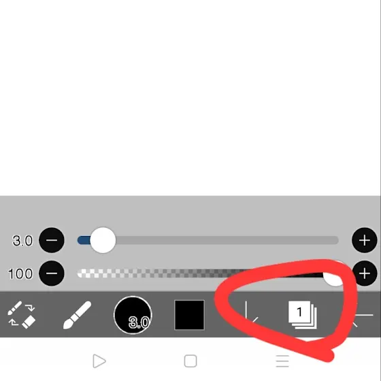The image size is (381, 381).
Task: Tap the 100 opacity value label
Action: [20, 274]
